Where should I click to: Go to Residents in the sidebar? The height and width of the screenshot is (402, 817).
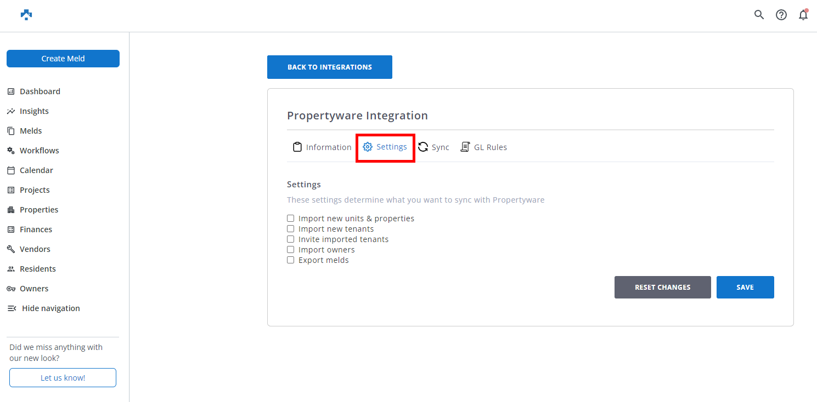(x=38, y=269)
